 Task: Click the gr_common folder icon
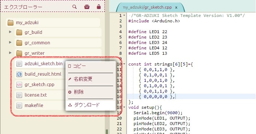coord(19,43)
